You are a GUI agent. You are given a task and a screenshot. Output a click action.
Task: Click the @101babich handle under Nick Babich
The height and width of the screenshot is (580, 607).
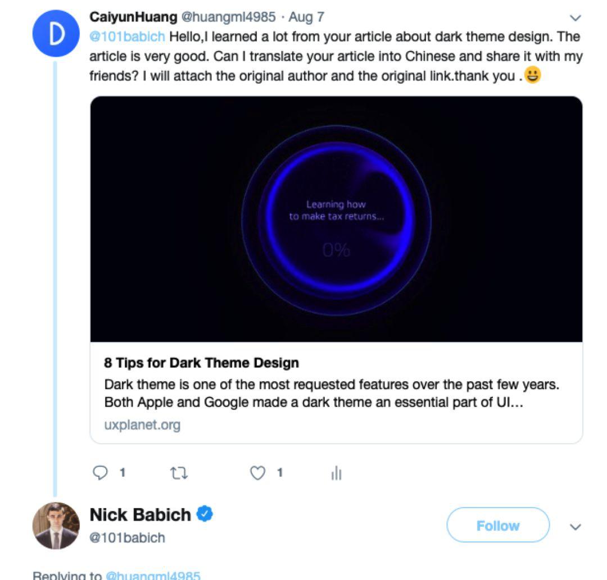(127, 537)
